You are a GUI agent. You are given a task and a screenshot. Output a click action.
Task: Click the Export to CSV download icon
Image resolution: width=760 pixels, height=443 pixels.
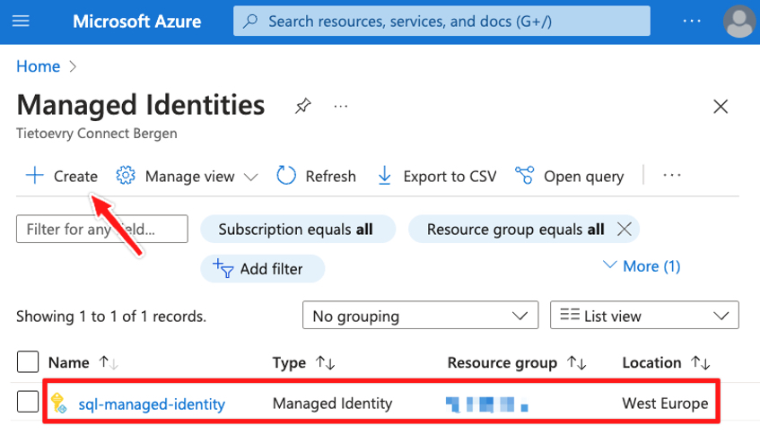(384, 176)
